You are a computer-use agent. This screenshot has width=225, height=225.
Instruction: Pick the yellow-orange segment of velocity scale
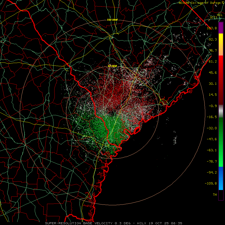221,44
